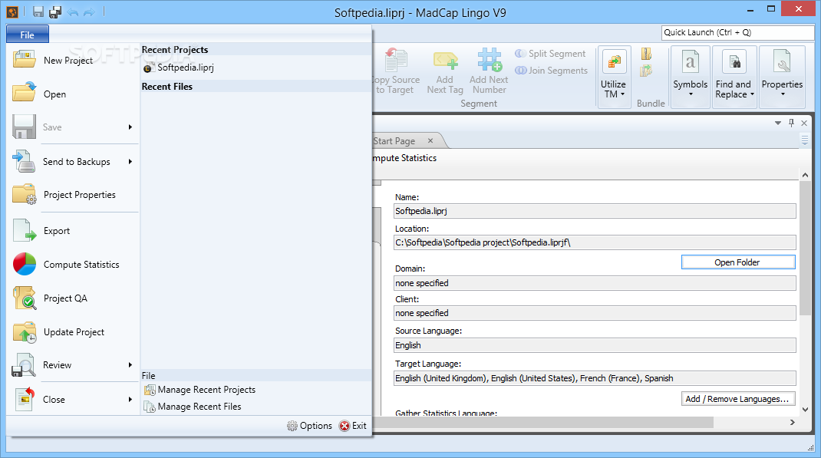Open the document window dropdown arrow
This screenshot has height=458, width=821.
click(778, 123)
